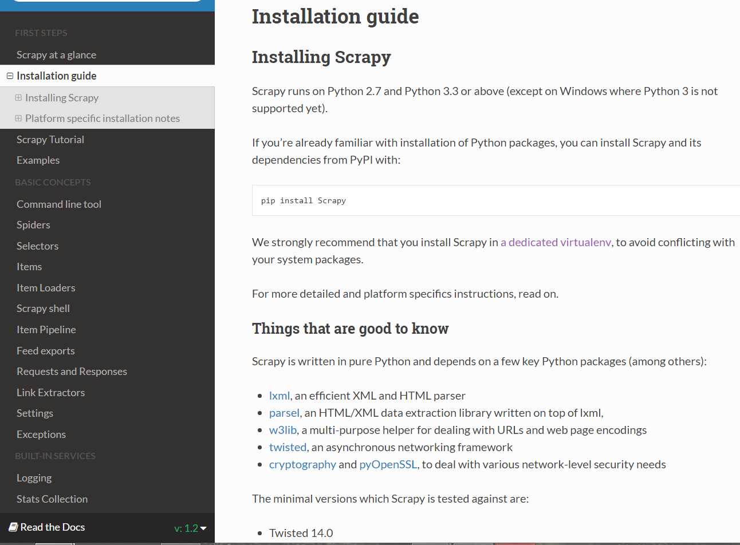This screenshot has height=545, width=740.
Task: Collapse the Installation guide section
Action: (10, 76)
